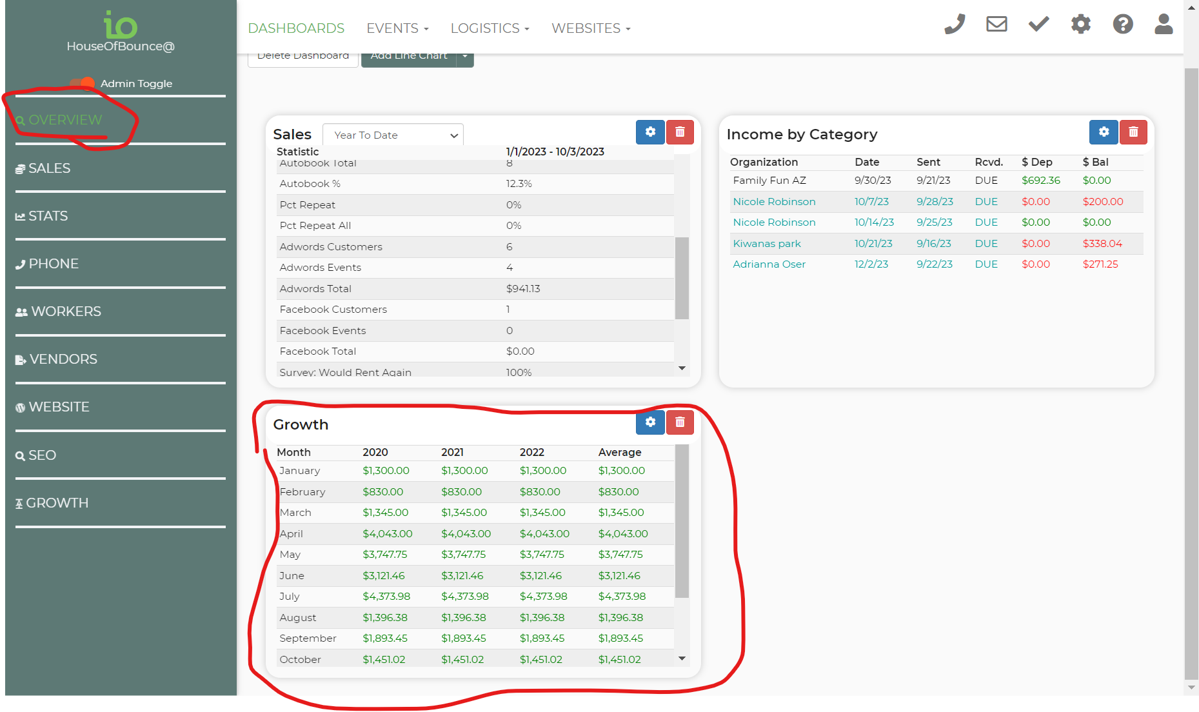Click the checkmark tasks icon
The height and width of the screenshot is (712, 1199).
pos(1038,25)
